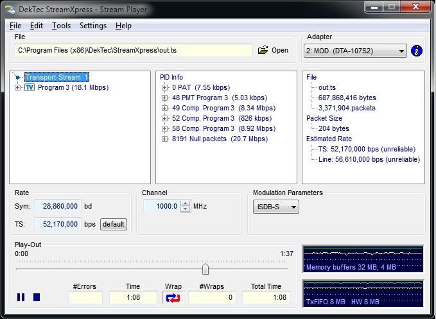This screenshot has width=436, height=319.
Task: Select 8191 Null packets row
Action: coord(220,139)
